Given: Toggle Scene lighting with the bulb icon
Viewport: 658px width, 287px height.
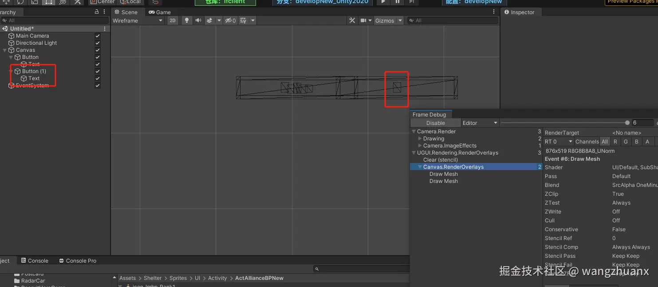Looking at the screenshot, I should tap(187, 20).
